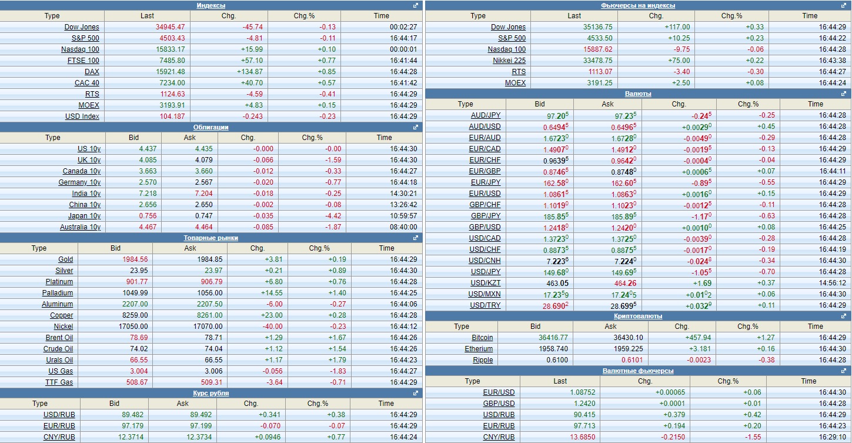Click the expand icon on Курс рубля header
852x443 pixels.
tap(416, 393)
